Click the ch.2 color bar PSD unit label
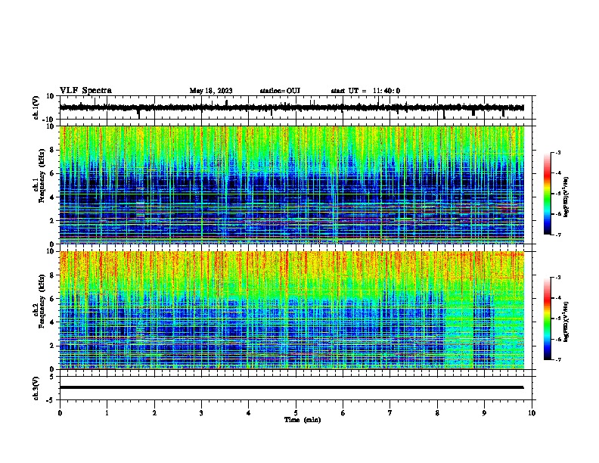599x463 pixels. pyautogui.click(x=566, y=322)
